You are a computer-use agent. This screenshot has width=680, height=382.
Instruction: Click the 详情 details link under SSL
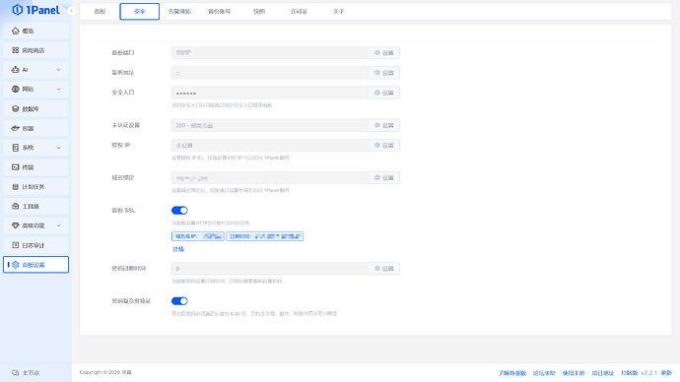pos(178,249)
